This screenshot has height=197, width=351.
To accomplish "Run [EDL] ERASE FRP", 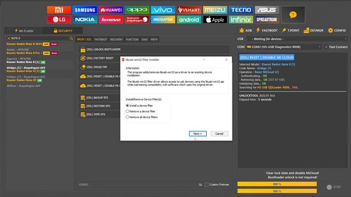I will pyautogui.click(x=100, y=67).
